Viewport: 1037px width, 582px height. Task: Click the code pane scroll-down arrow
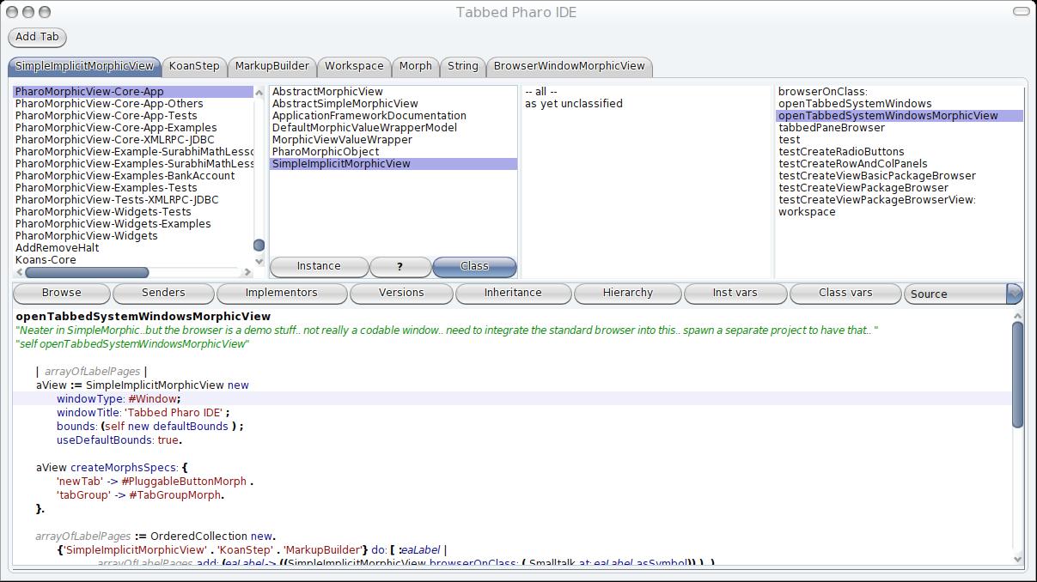(x=1018, y=560)
